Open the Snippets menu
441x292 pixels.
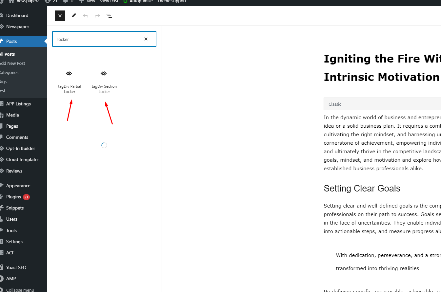pos(15,208)
